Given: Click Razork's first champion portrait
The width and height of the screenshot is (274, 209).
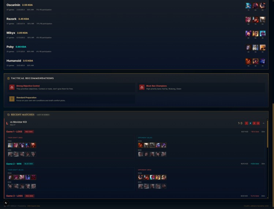Looking at the screenshot, I should 248,19.
